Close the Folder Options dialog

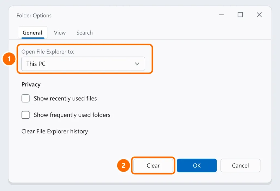(x=259, y=15)
